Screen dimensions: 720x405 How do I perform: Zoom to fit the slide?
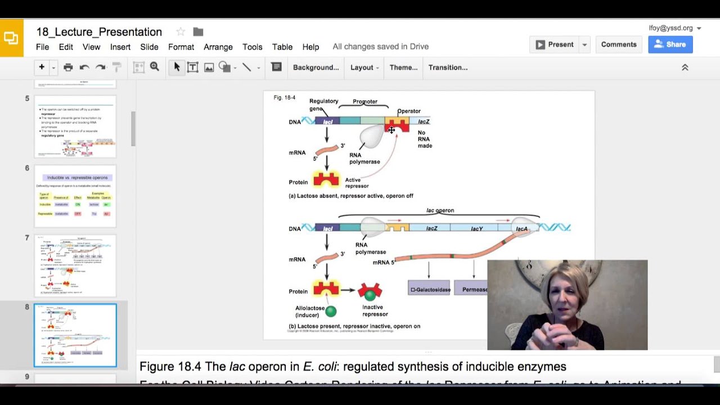pos(138,67)
